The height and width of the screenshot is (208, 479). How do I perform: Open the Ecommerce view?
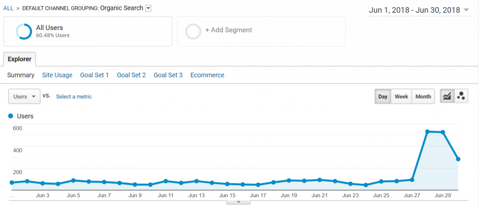click(x=207, y=75)
